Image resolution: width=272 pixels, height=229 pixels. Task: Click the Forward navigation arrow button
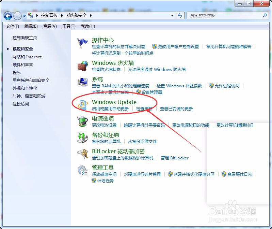(x=17, y=16)
